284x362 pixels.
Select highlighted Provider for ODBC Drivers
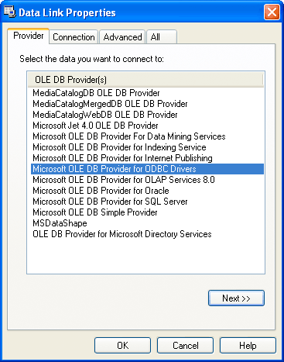pos(147,169)
